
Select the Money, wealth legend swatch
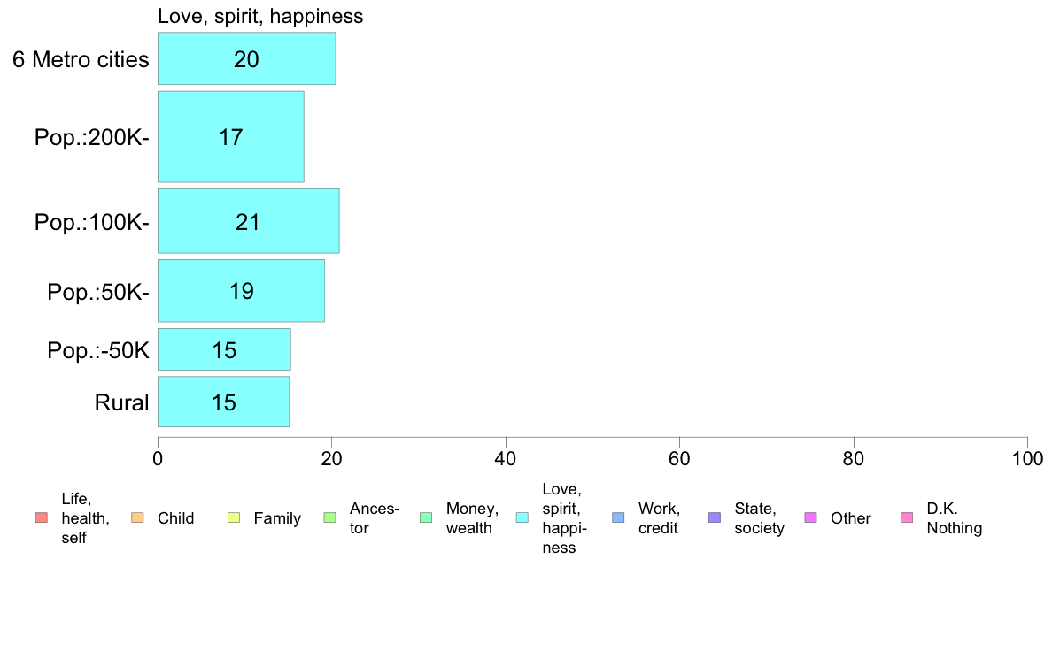coord(426,517)
